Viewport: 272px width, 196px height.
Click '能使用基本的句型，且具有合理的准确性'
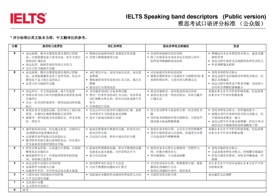[176, 129]
